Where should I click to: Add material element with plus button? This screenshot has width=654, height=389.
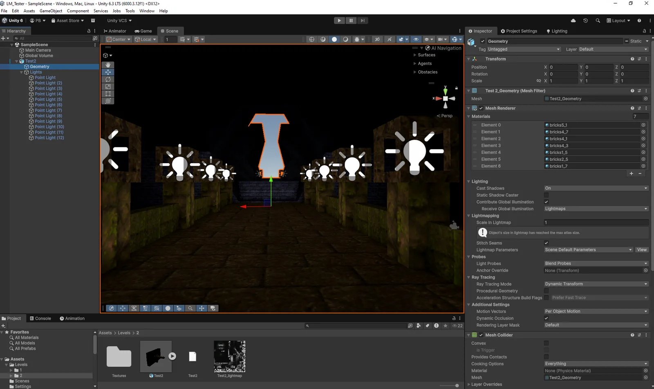[632, 173]
